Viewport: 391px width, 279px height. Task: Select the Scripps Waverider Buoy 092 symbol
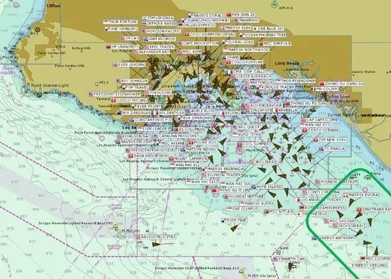pyautogui.click(x=115, y=227)
